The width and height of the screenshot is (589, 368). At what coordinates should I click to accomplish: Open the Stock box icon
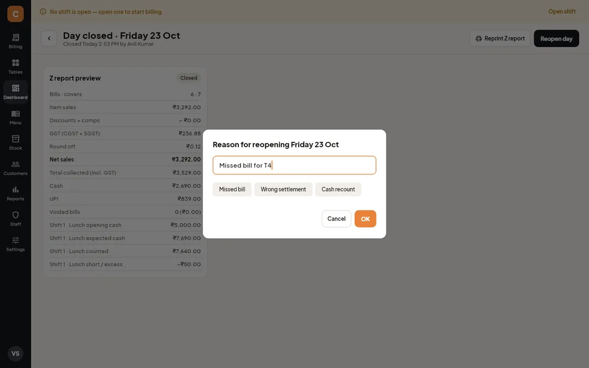coord(16,139)
